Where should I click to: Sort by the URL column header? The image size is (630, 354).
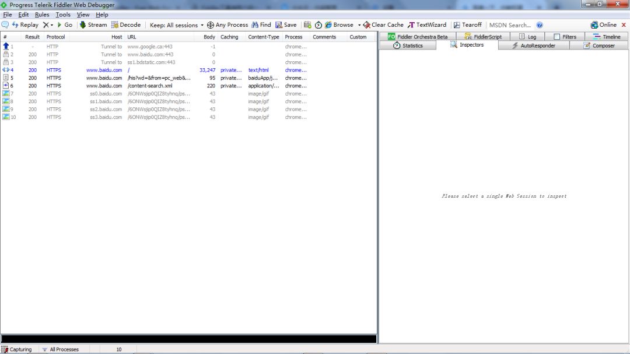tap(159, 37)
